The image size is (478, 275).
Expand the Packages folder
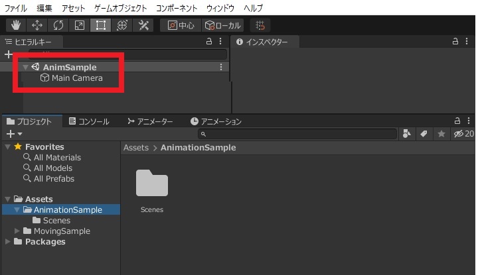point(8,242)
